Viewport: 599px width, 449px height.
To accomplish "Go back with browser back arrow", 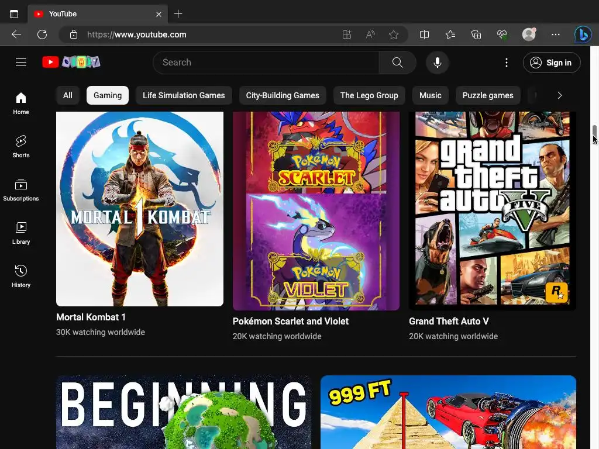I will pos(16,34).
